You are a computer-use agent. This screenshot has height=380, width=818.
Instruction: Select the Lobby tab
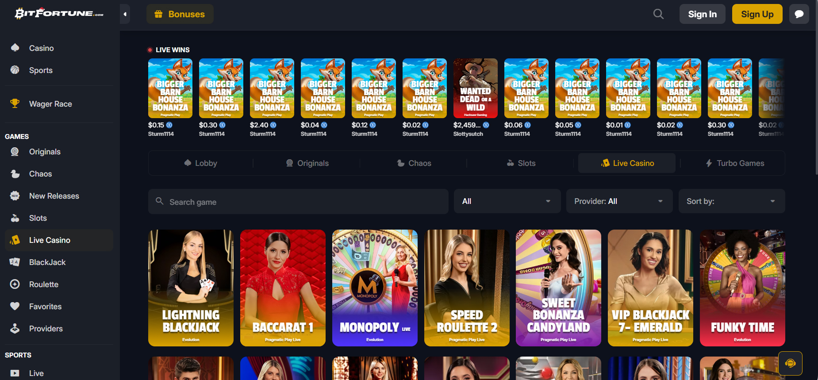coord(201,163)
